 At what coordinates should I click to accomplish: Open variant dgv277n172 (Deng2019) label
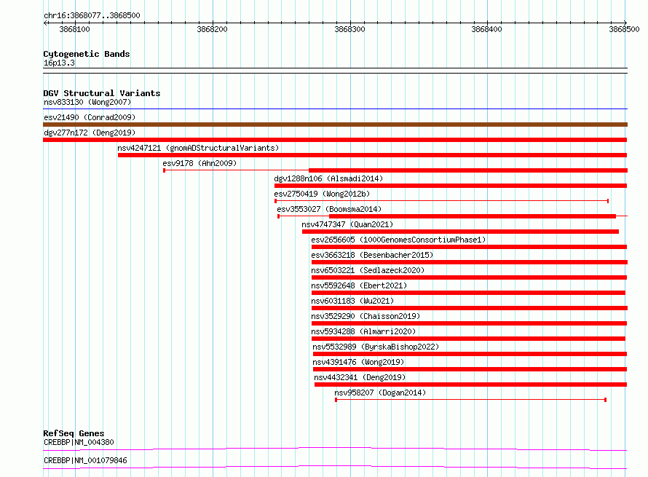90,133
